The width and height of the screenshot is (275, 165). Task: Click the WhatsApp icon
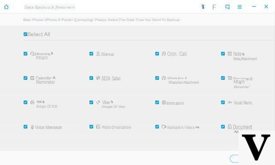click(164, 78)
